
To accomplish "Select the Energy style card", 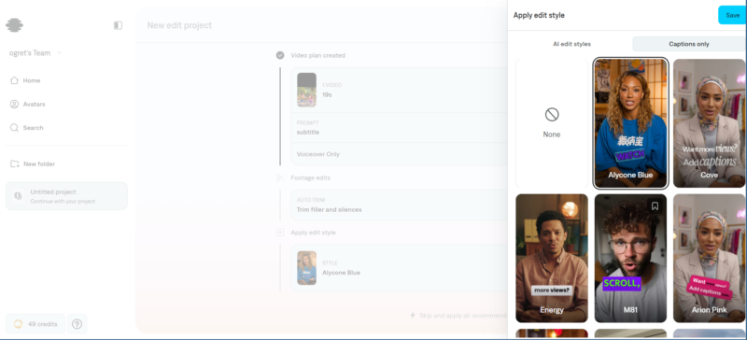I will click(552, 258).
